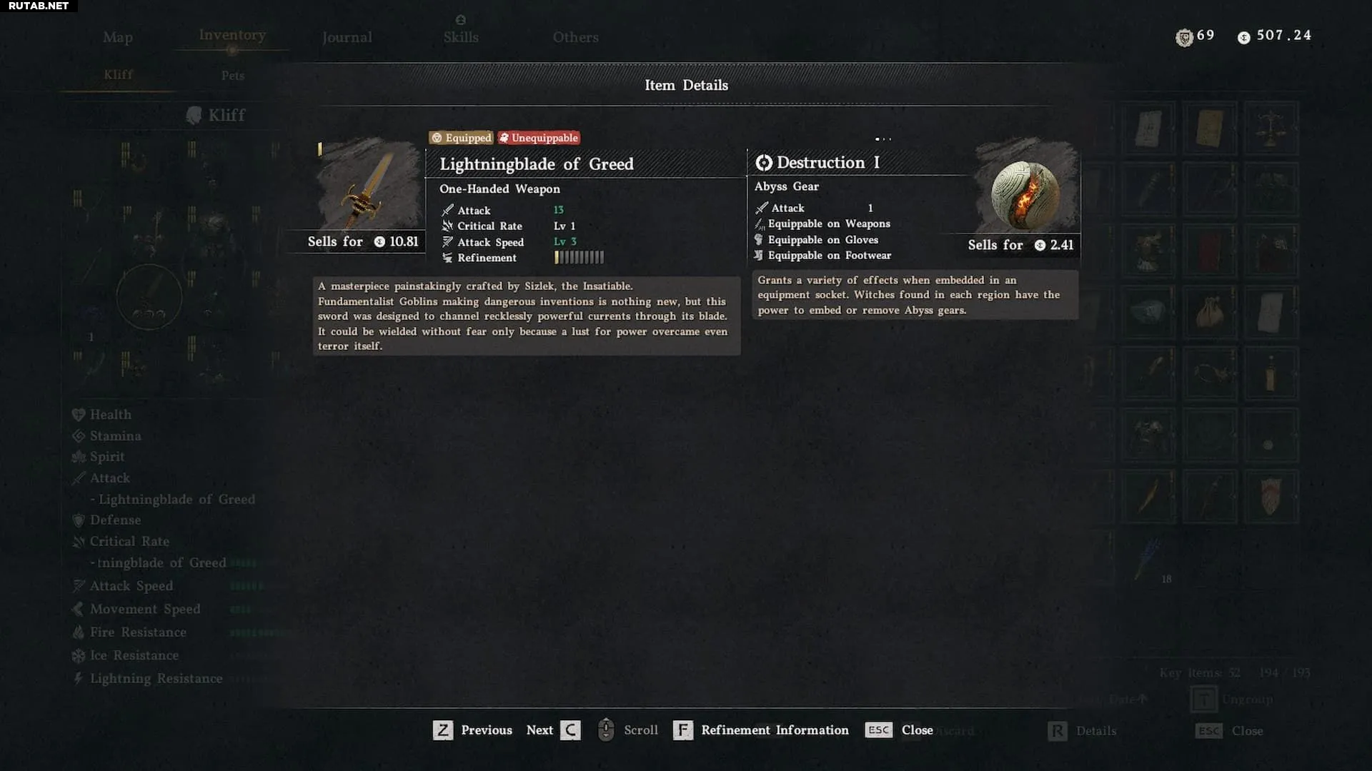
Task: Click the silver coin currency icon
Action: point(1244,37)
